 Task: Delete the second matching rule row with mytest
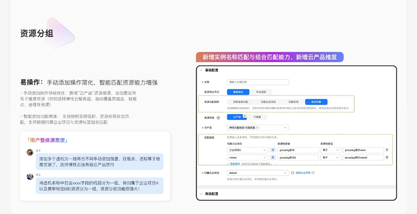(x=387, y=158)
